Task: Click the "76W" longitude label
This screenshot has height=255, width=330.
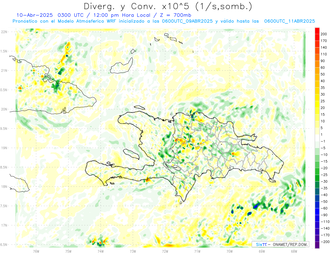Action: (x=36, y=251)
